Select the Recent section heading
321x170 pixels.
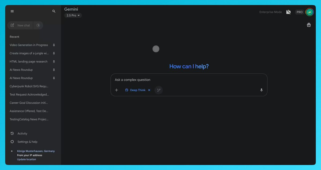[x=14, y=37]
